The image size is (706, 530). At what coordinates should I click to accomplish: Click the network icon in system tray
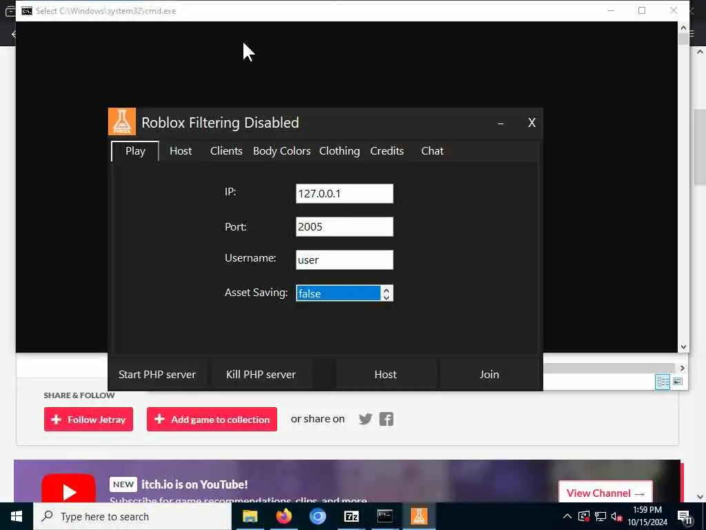tap(601, 516)
